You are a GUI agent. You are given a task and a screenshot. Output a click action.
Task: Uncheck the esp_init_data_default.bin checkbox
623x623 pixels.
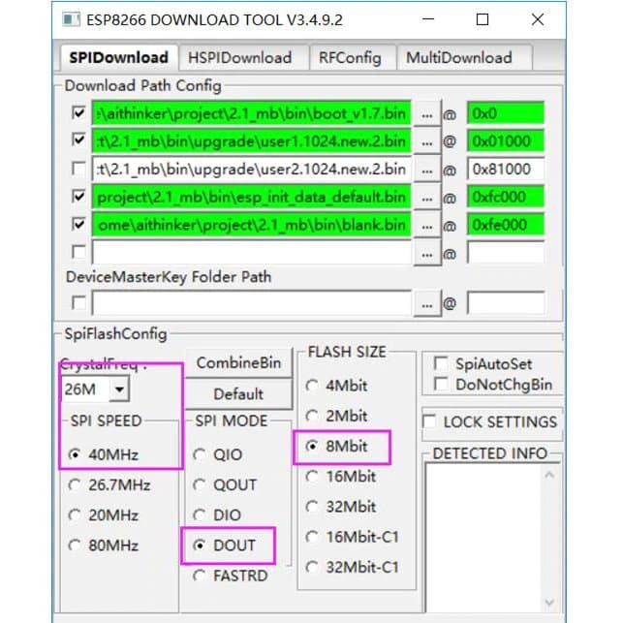tap(78, 197)
